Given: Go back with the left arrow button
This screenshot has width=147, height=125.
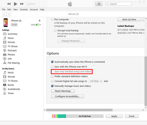Looking at the screenshot, I should tap(4, 14).
